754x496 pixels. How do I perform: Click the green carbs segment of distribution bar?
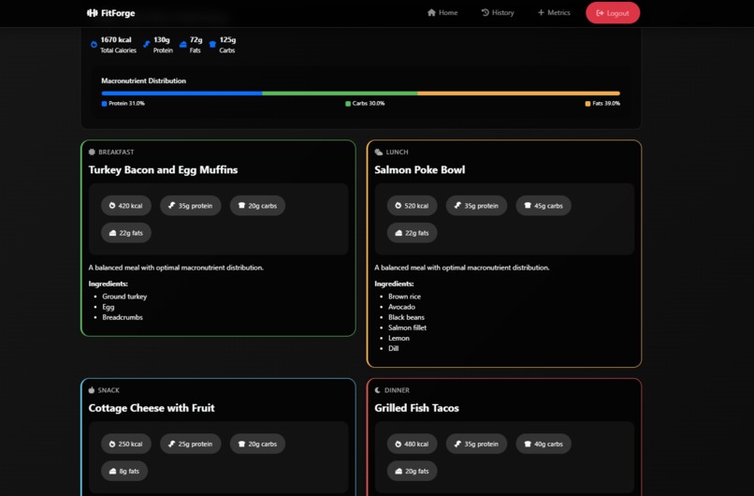point(340,94)
